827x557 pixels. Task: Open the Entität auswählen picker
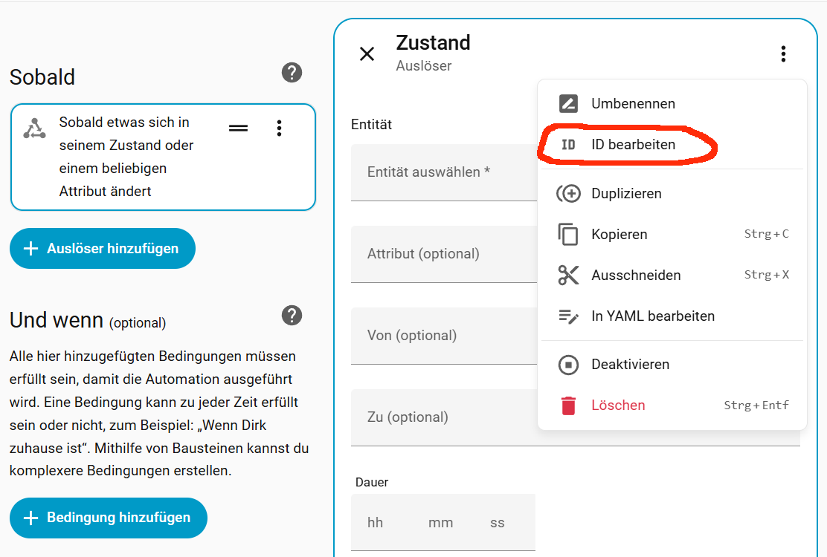[443, 172]
